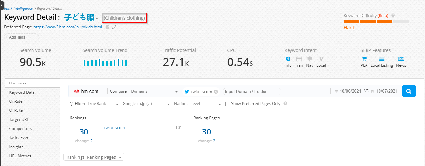Open the Rankings, Ranking Pages selector

94,157
